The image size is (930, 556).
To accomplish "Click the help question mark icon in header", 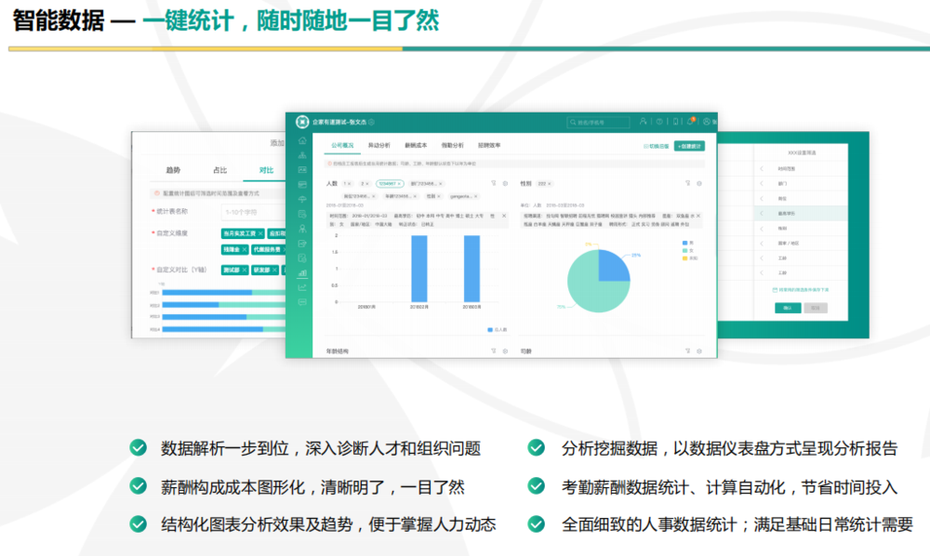I will tap(659, 122).
